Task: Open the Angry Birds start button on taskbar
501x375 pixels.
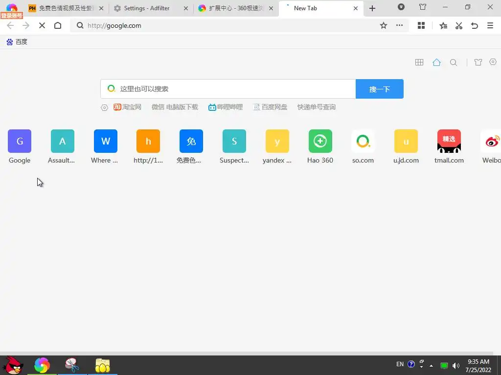Action: pos(13,365)
